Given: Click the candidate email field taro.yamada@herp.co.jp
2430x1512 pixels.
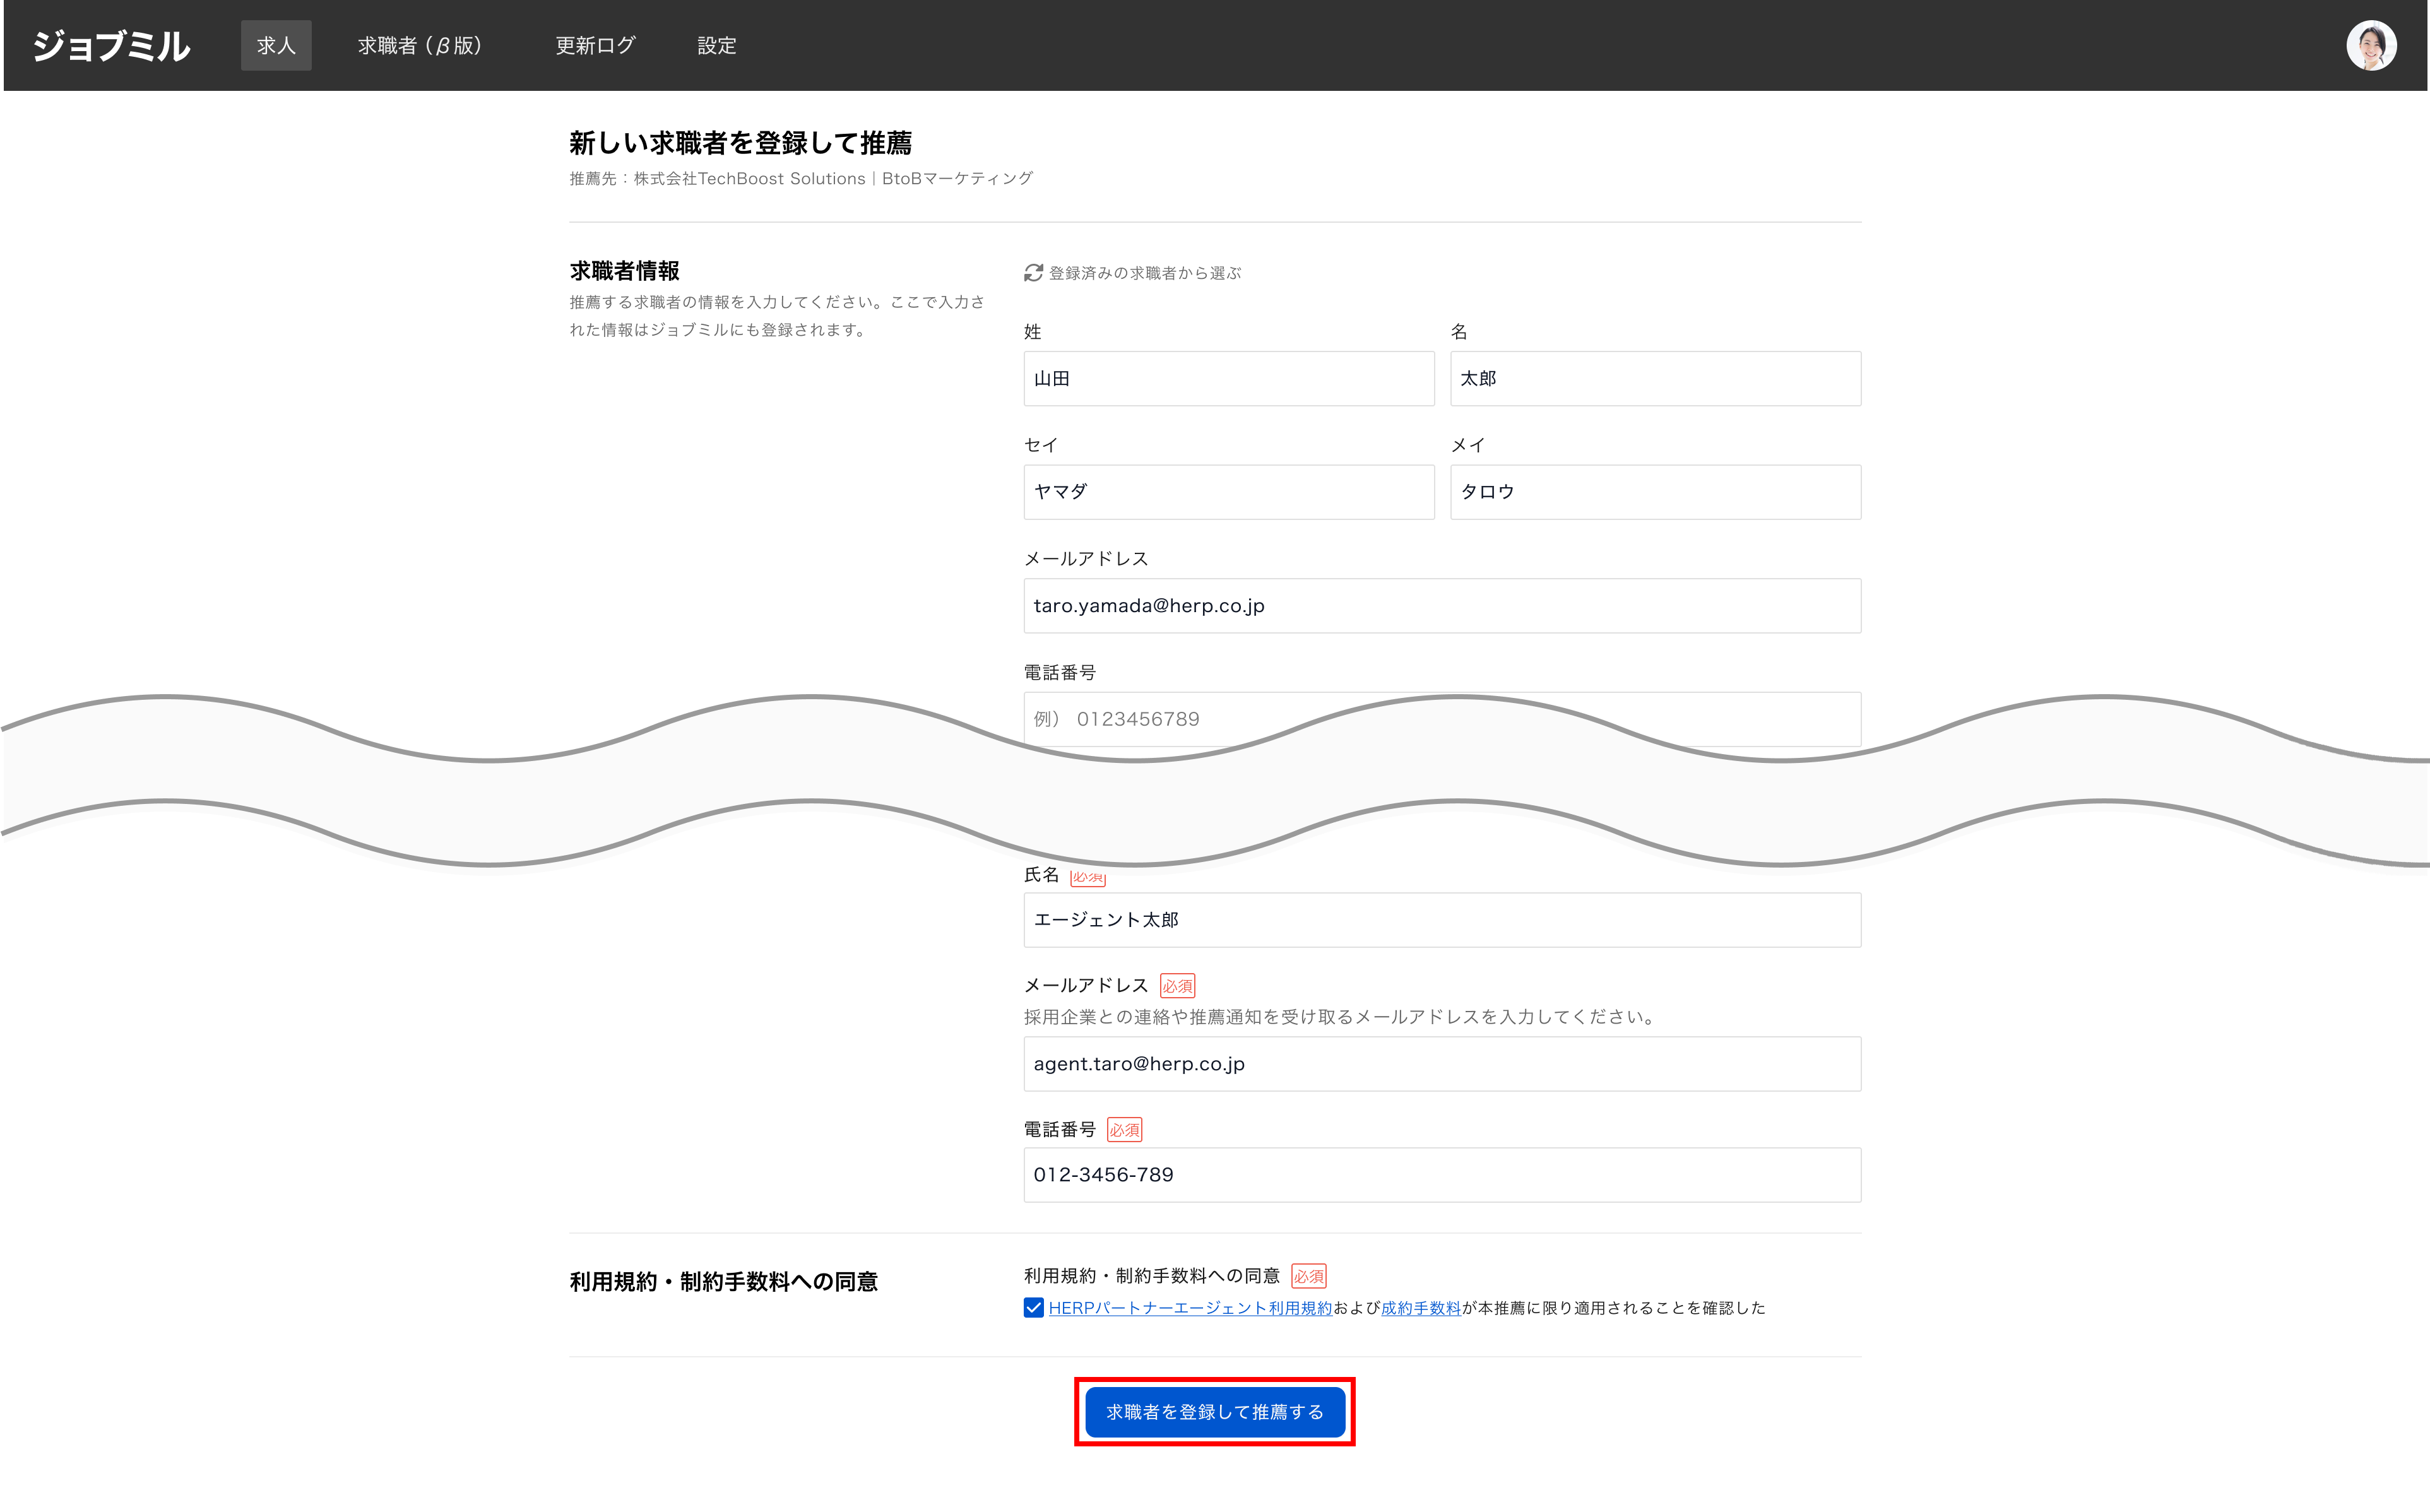Looking at the screenshot, I should point(1441,606).
